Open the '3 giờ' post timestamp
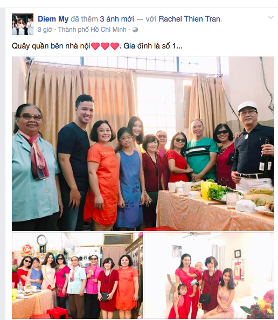Screen dimensions: 278x320 pyautogui.click(x=45, y=30)
